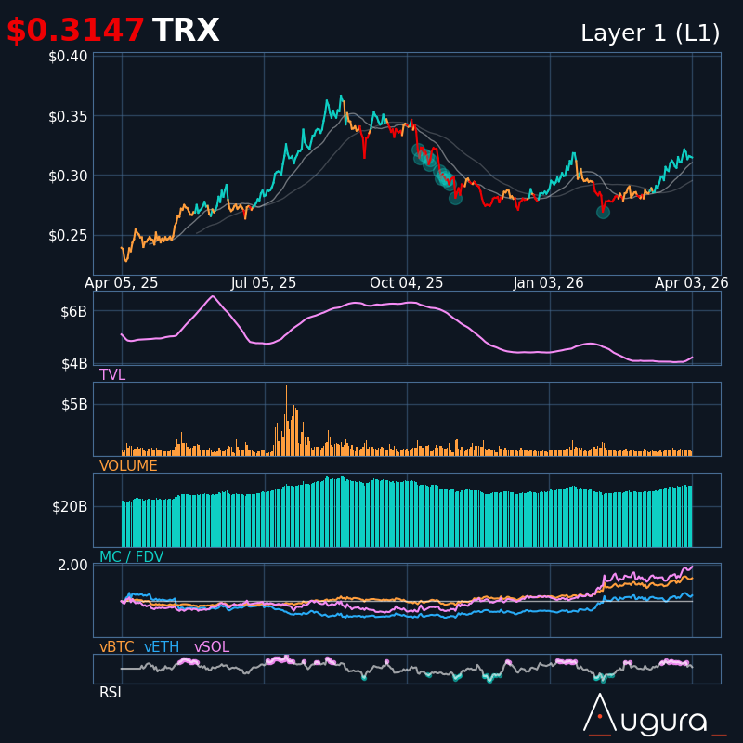The height and width of the screenshot is (743, 743).
Task: Click the $20B market cap axis label
Action: tap(70, 507)
